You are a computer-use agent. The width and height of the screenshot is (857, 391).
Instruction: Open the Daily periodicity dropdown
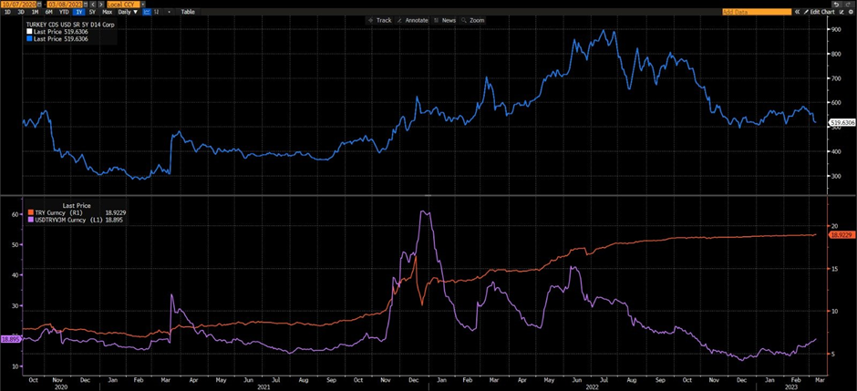pyautogui.click(x=128, y=12)
